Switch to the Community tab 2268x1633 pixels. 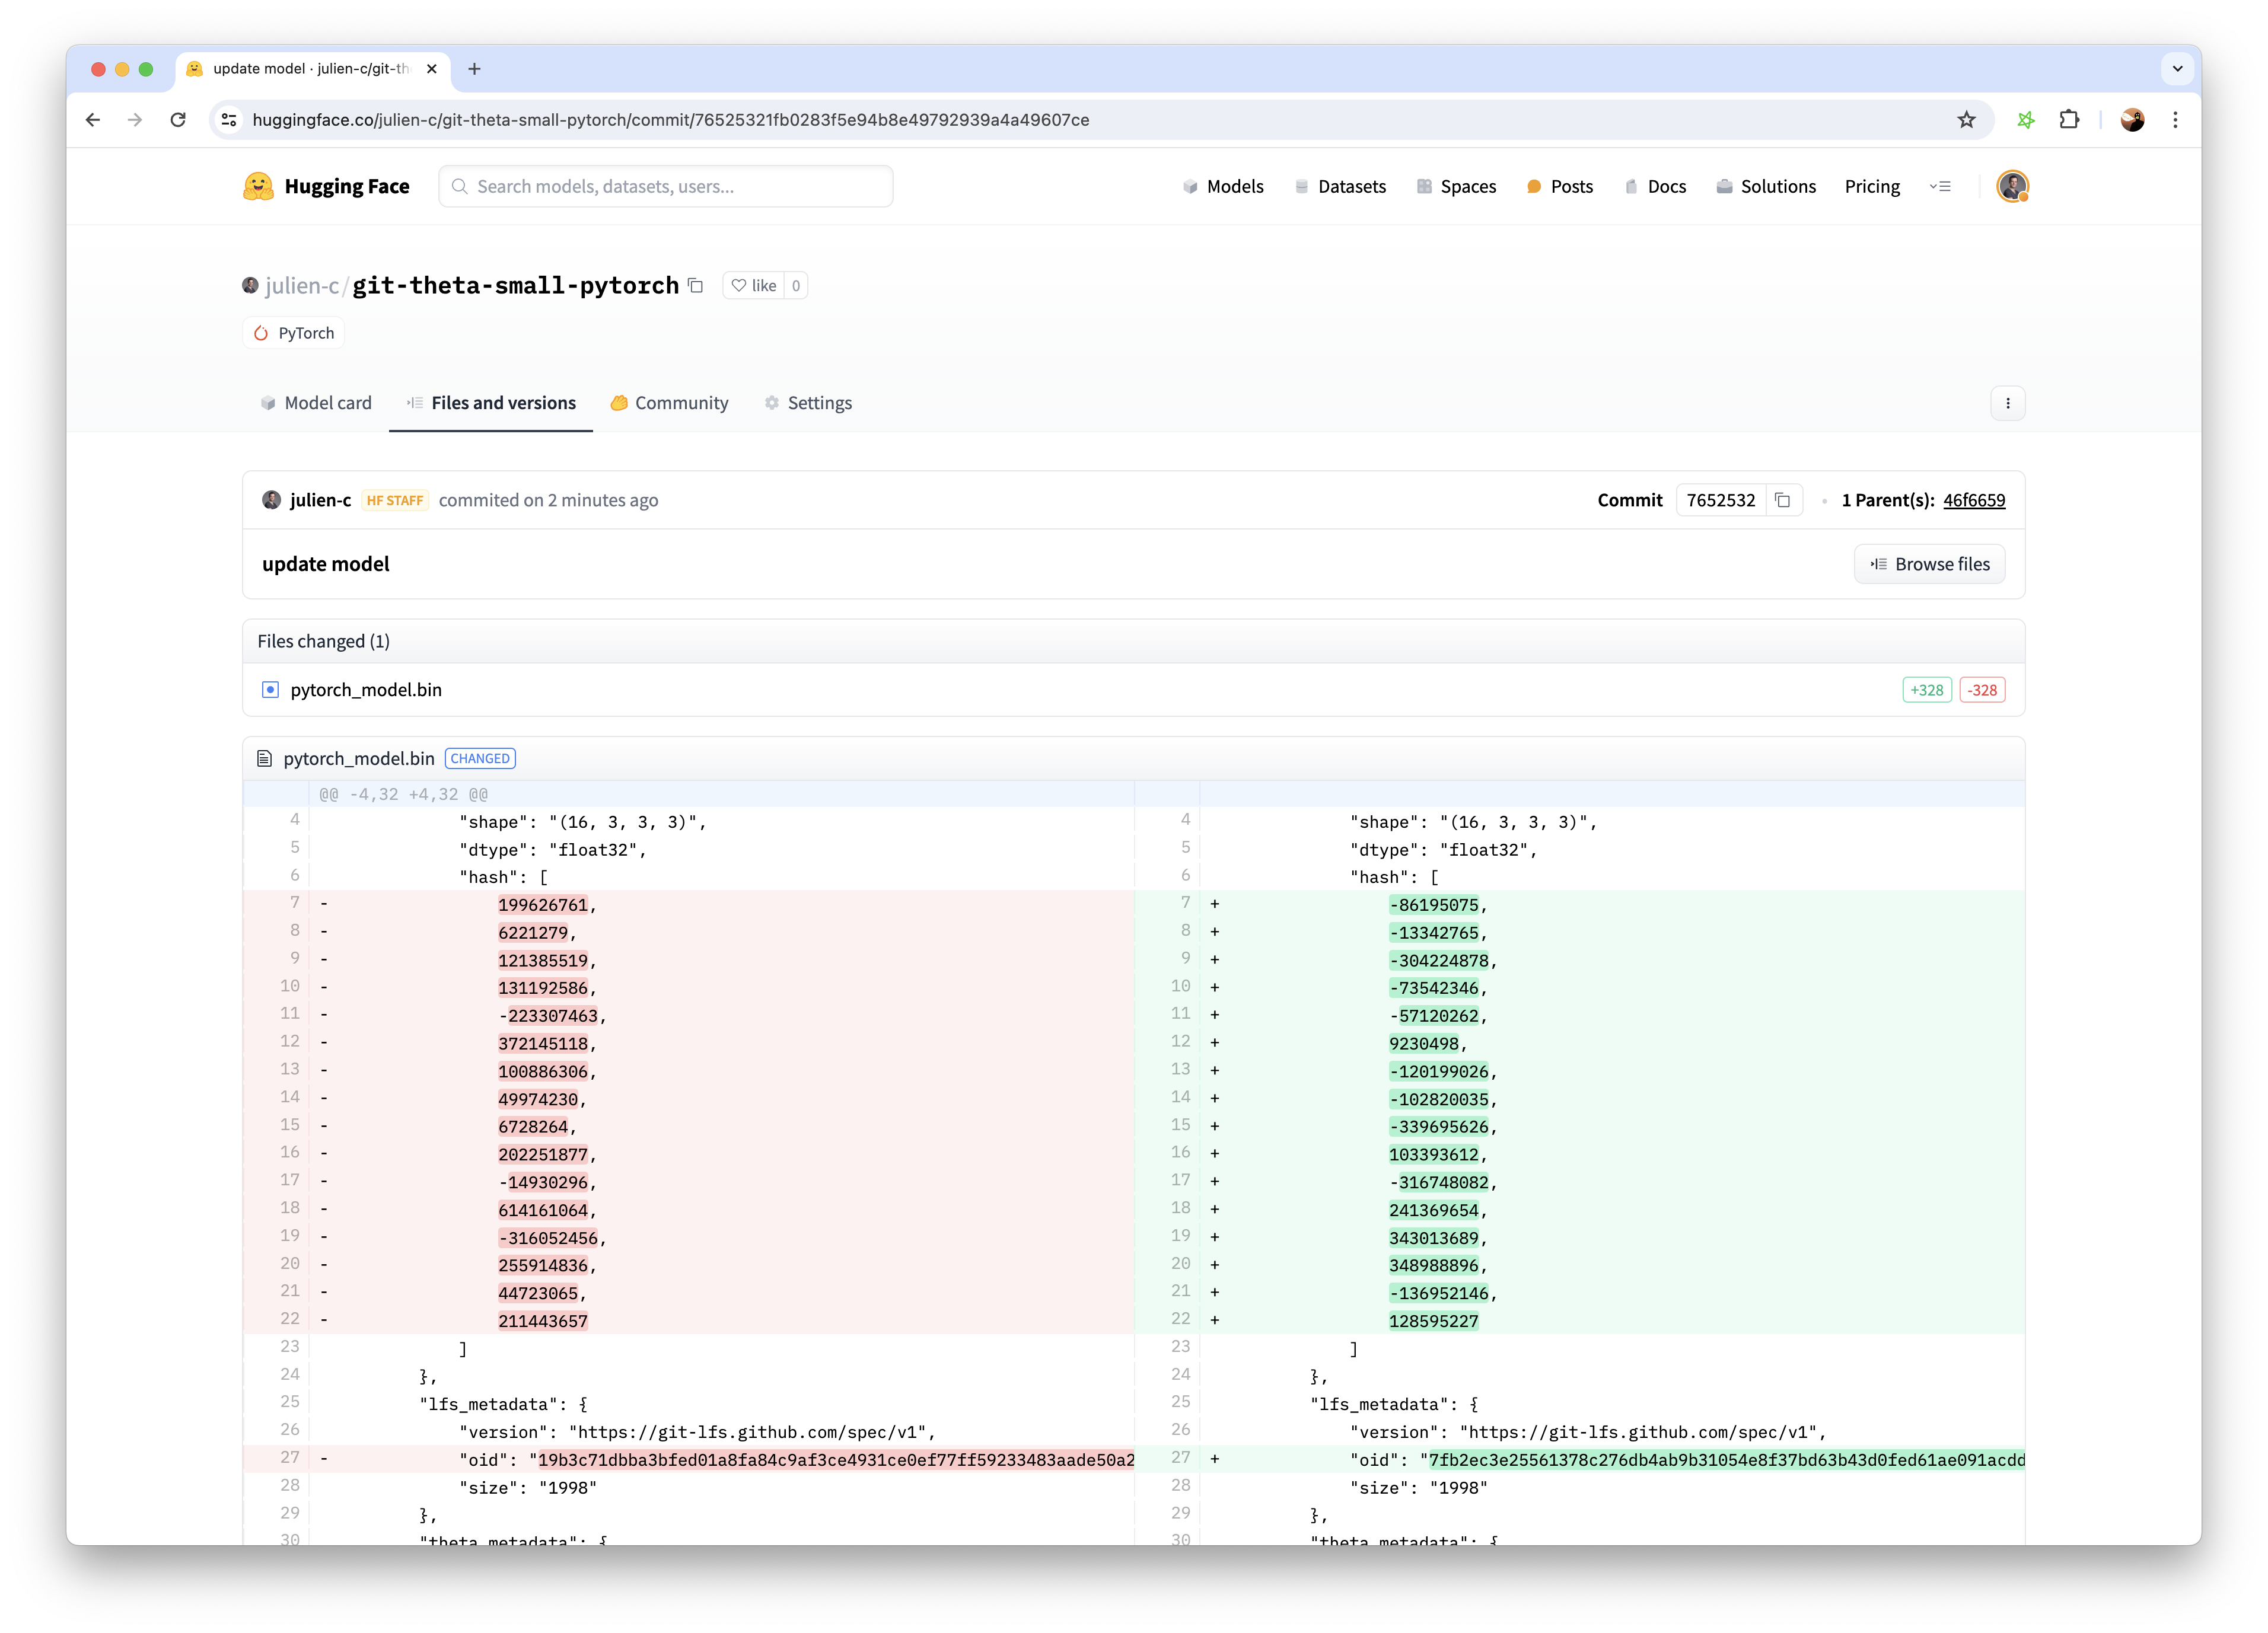tap(669, 404)
